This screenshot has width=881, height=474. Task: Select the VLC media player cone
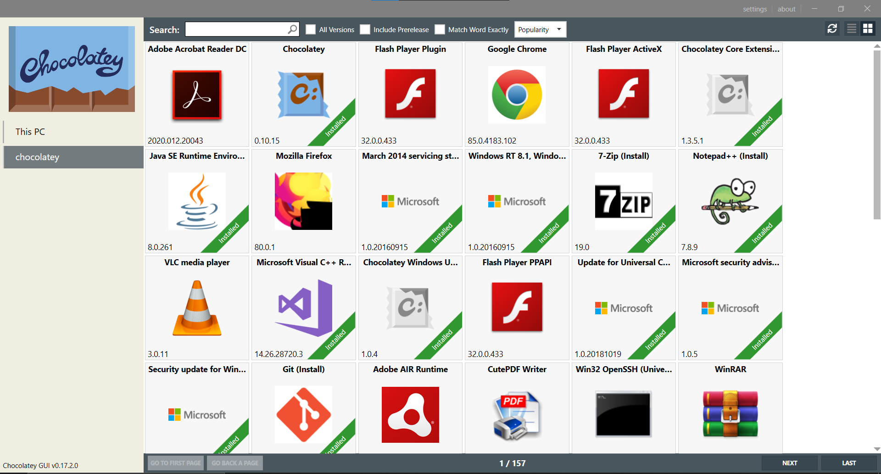[x=197, y=308]
